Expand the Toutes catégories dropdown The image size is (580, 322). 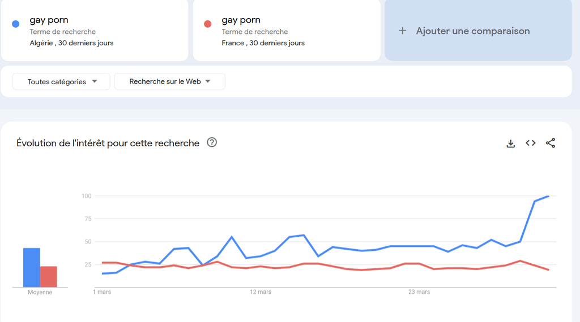[61, 82]
